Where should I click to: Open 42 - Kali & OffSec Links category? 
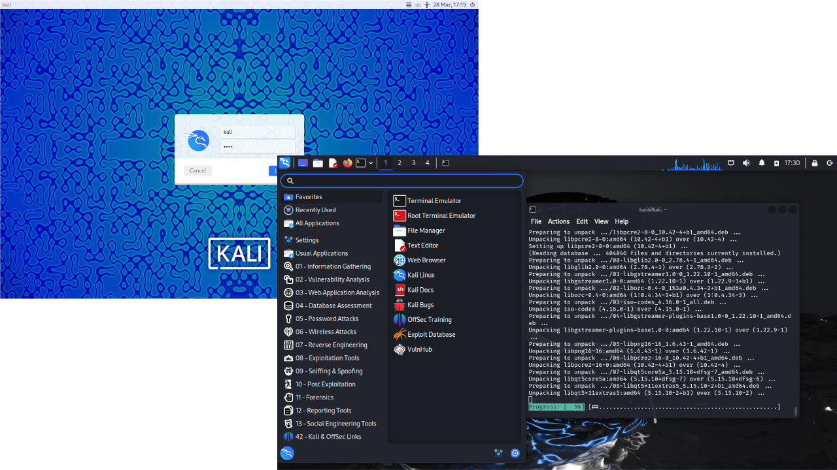[x=333, y=436]
